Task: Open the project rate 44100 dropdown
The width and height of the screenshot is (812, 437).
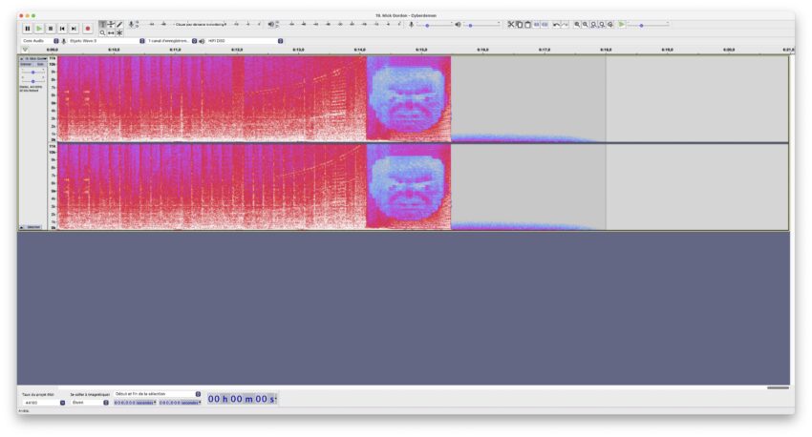Action: click(x=44, y=403)
